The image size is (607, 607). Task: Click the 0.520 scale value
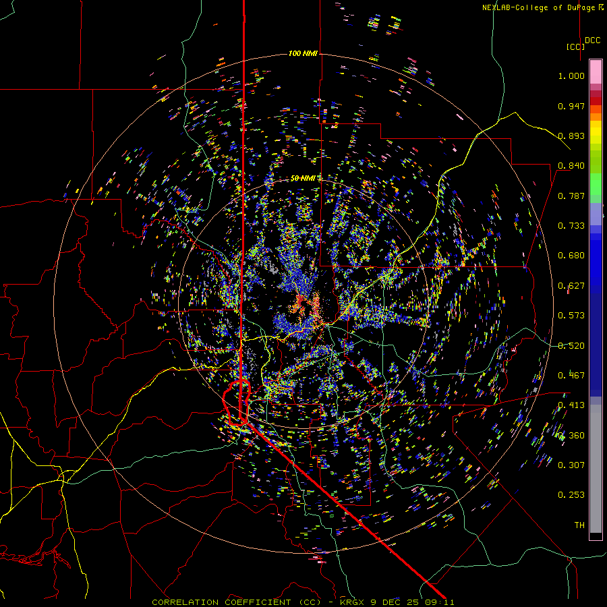coord(571,346)
